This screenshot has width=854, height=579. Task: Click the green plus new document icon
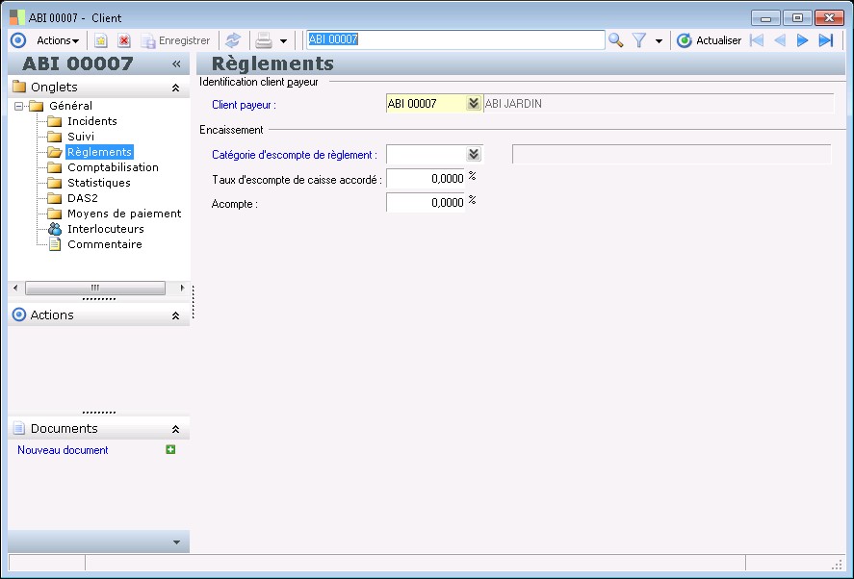click(x=170, y=449)
